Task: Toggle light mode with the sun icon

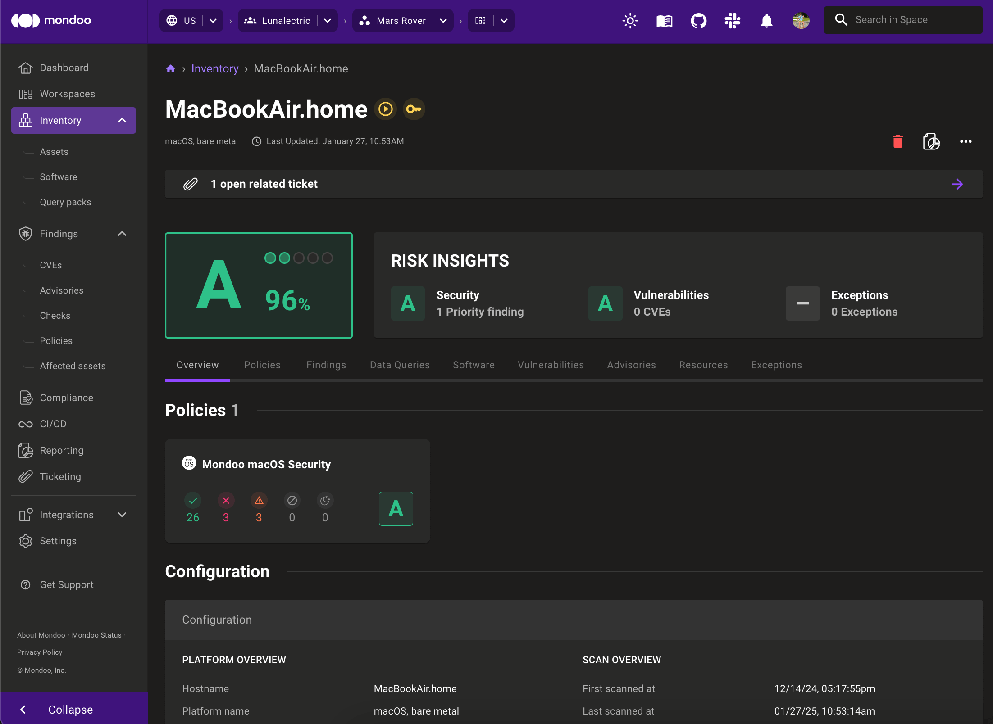Action: click(x=629, y=20)
